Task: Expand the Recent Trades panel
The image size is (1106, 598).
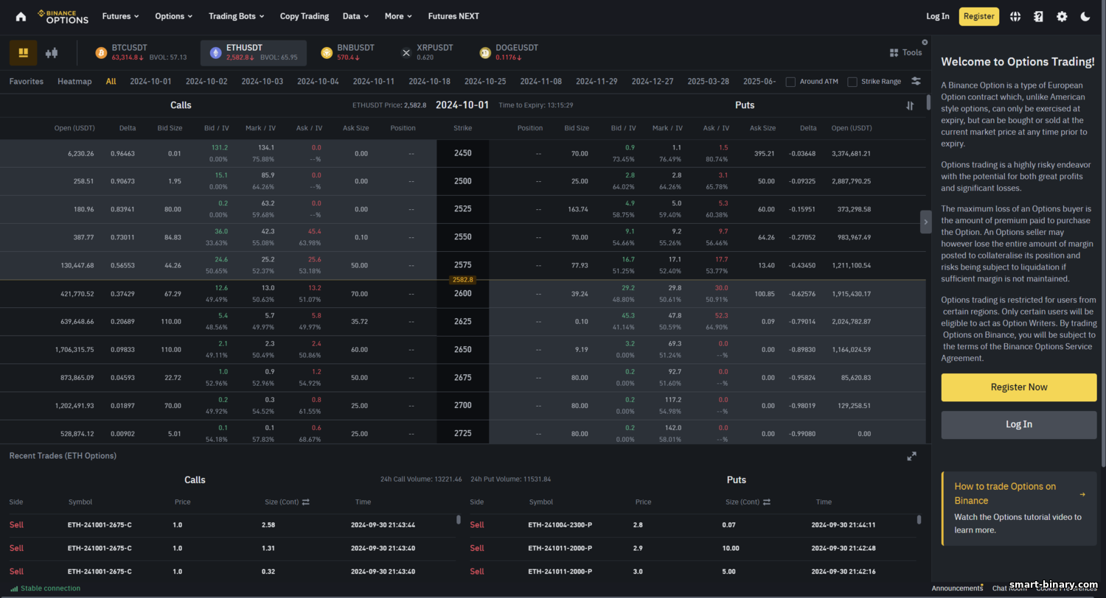Action: [911, 456]
